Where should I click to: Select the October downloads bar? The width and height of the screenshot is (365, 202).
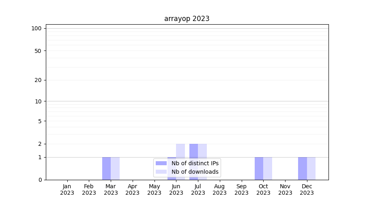coord(268,168)
